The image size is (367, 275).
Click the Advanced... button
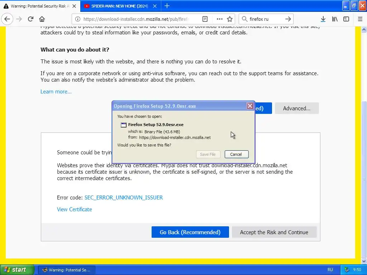pos(296,108)
